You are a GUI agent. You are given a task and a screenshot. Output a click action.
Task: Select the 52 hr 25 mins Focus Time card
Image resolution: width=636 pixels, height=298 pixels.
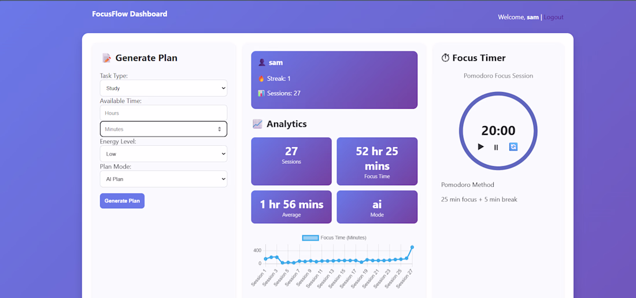pyautogui.click(x=377, y=161)
